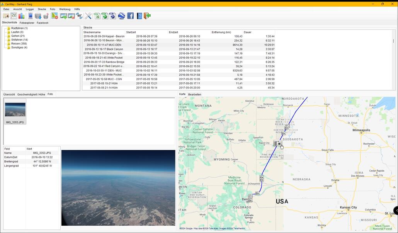Screen dimensions: 398x233
Task: Switch to the Fotoexplorer tab
Action: [27, 23]
